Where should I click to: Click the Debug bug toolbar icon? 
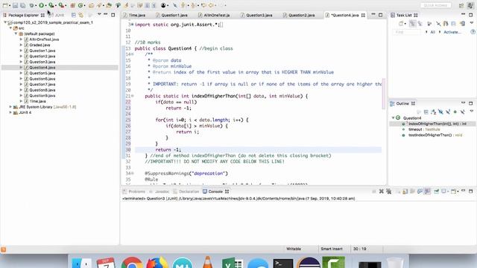31,5
